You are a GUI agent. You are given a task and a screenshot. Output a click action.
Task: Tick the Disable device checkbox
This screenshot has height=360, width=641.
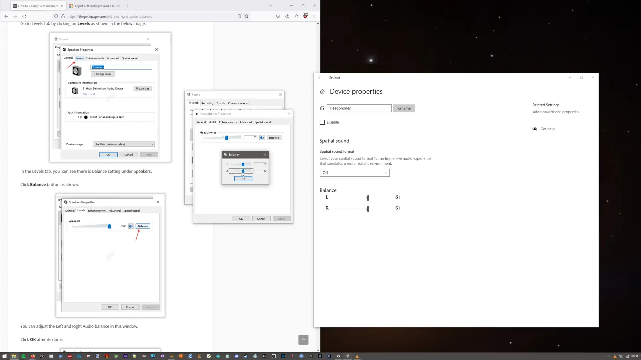[x=322, y=122]
